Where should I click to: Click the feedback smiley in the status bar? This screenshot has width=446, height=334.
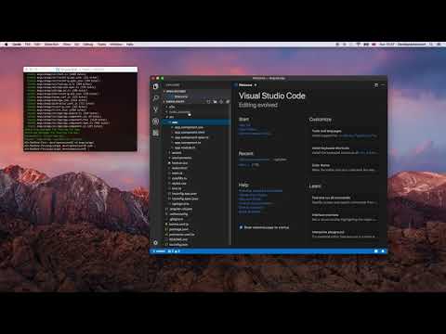[x=376, y=251]
